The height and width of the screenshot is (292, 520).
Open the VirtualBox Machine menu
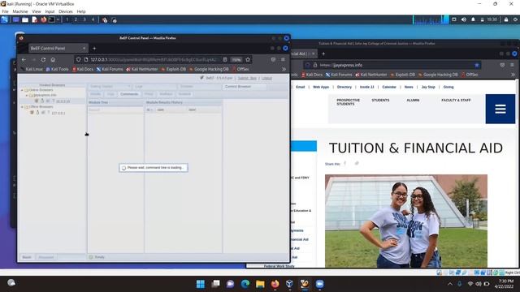pos(20,11)
